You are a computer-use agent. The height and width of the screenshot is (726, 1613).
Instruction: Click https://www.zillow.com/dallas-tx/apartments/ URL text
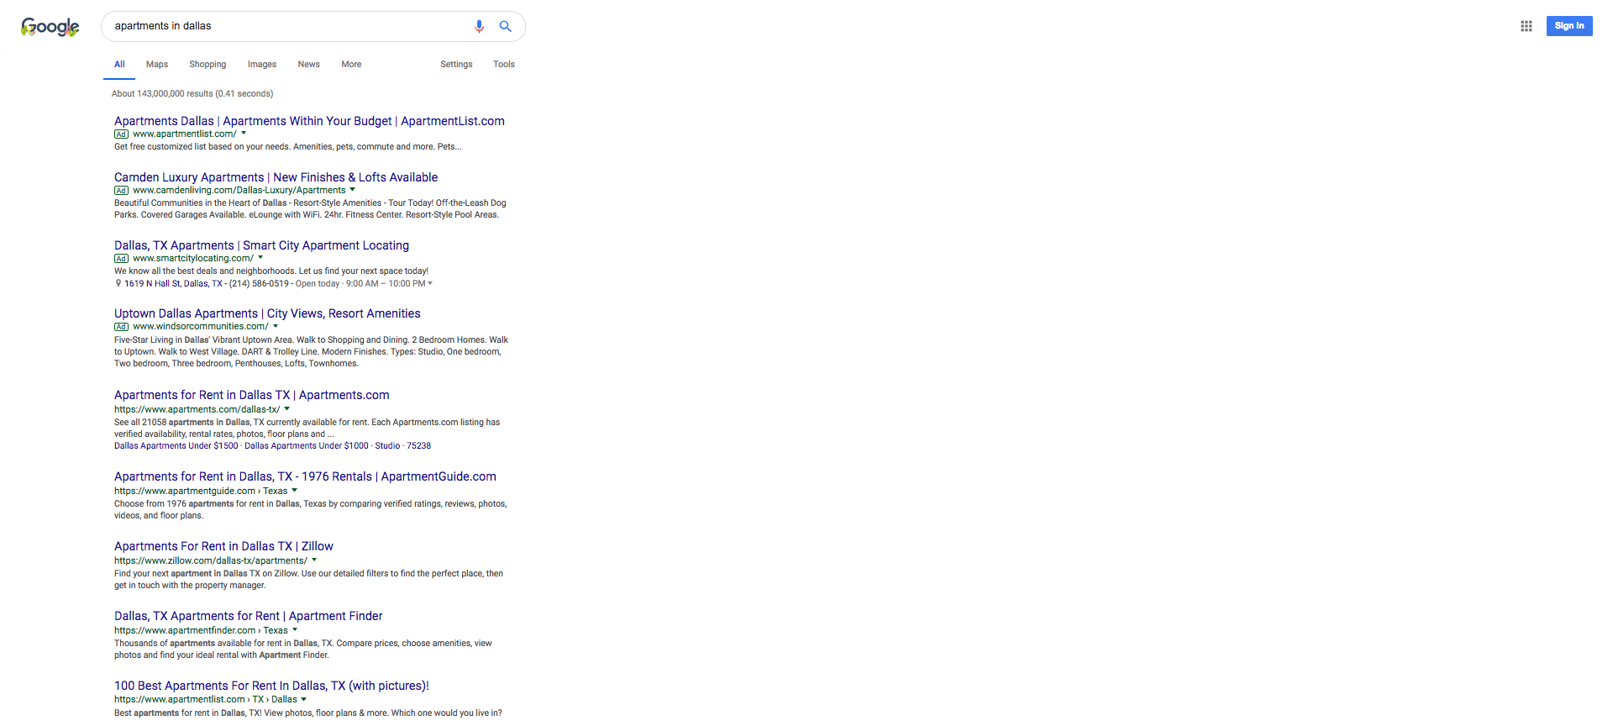pyautogui.click(x=211, y=560)
